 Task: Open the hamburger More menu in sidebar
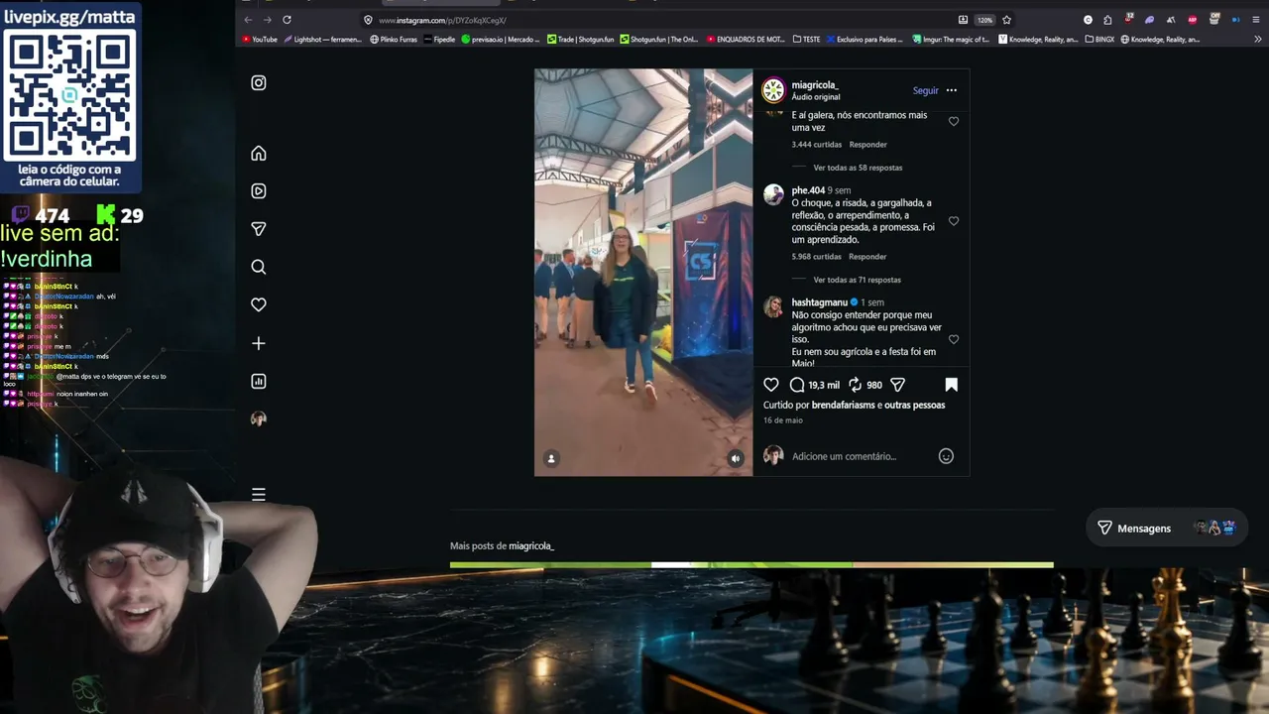tap(259, 494)
